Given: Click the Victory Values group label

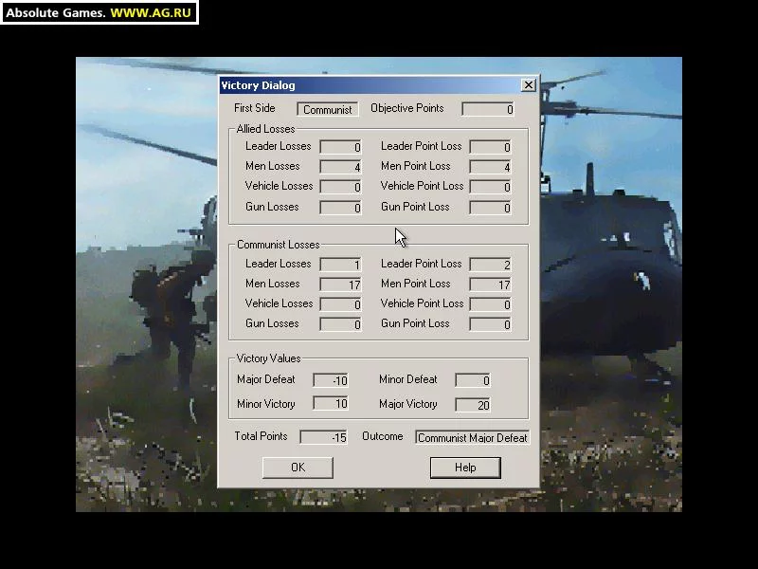Looking at the screenshot, I should 268,358.
